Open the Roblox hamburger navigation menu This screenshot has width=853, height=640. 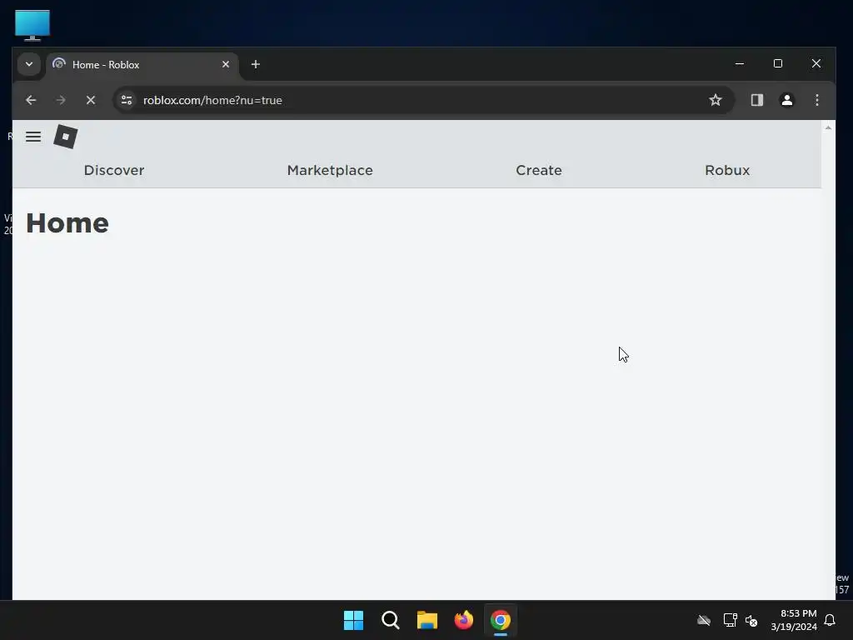(x=33, y=137)
